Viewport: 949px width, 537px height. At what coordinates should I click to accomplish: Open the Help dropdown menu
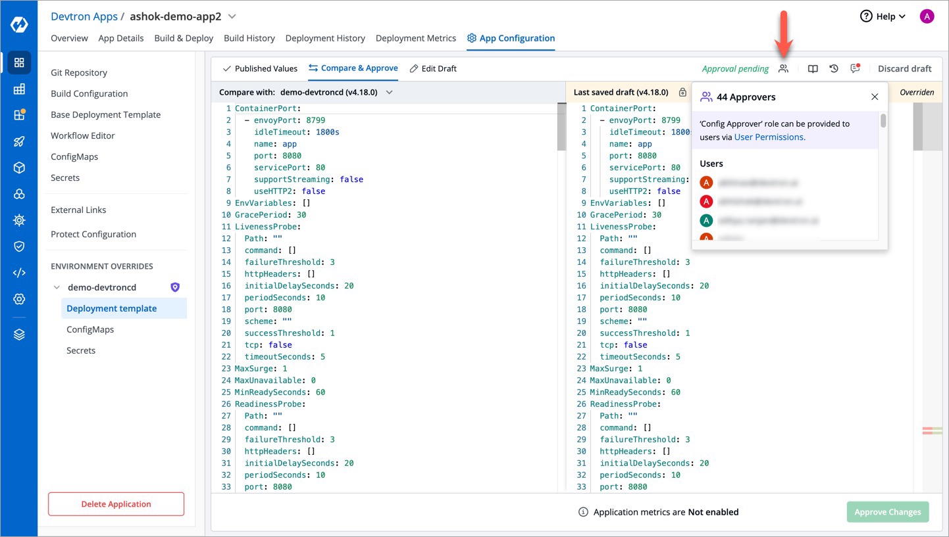pyautogui.click(x=883, y=16)
